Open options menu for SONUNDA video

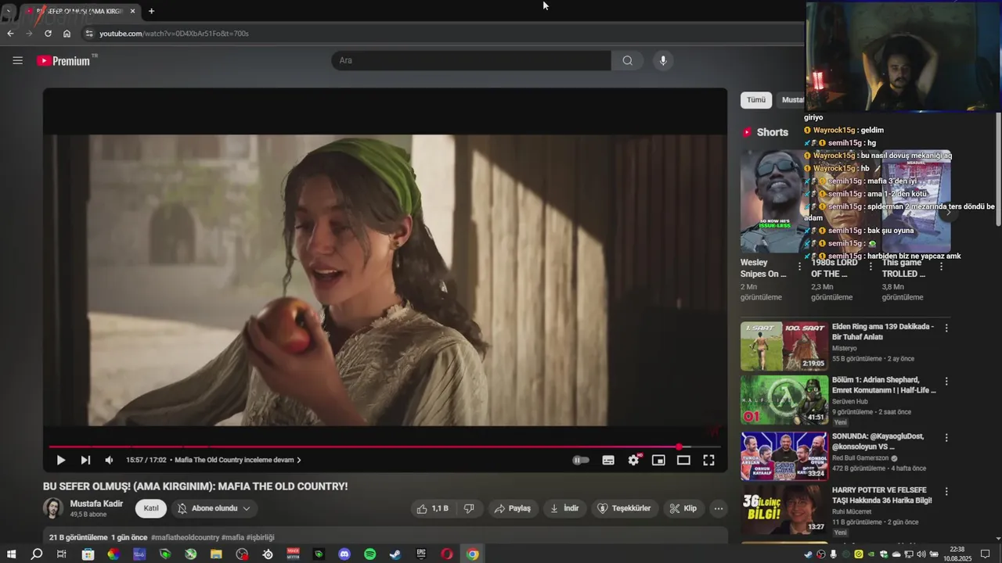click(x=946, y=438)
